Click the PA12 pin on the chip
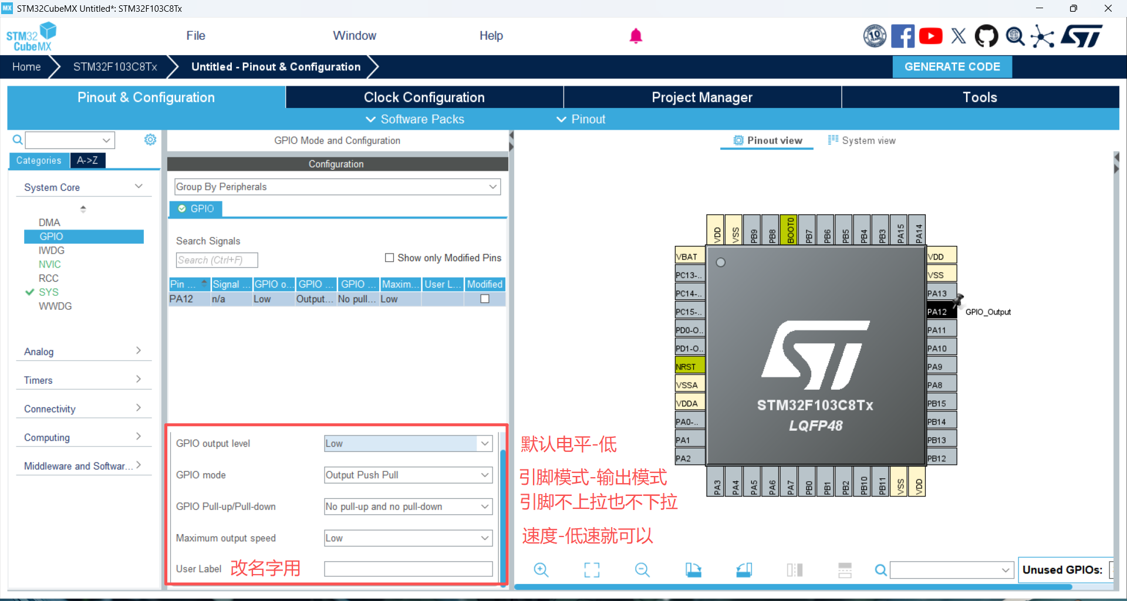Screen dimensions: 1127x601 pos(942,312)
